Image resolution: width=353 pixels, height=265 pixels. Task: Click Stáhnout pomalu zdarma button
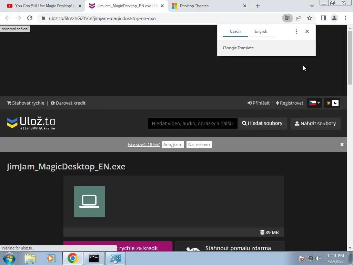click(x=230, y=246)
